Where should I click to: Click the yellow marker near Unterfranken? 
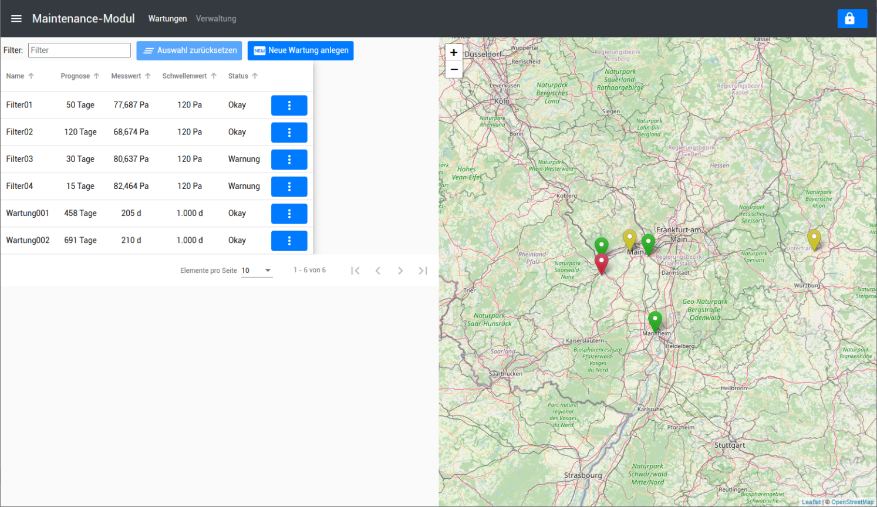814,238
